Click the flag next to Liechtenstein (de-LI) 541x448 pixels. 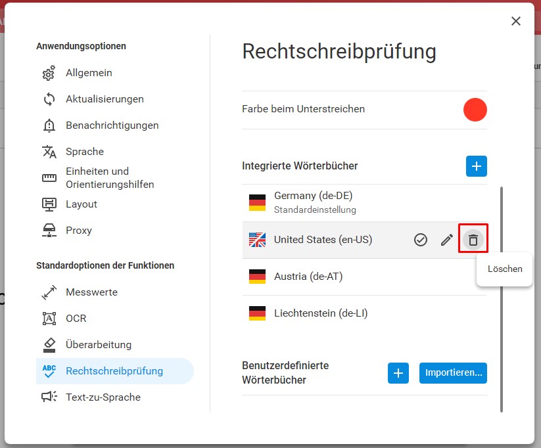(x=257, y=313)
